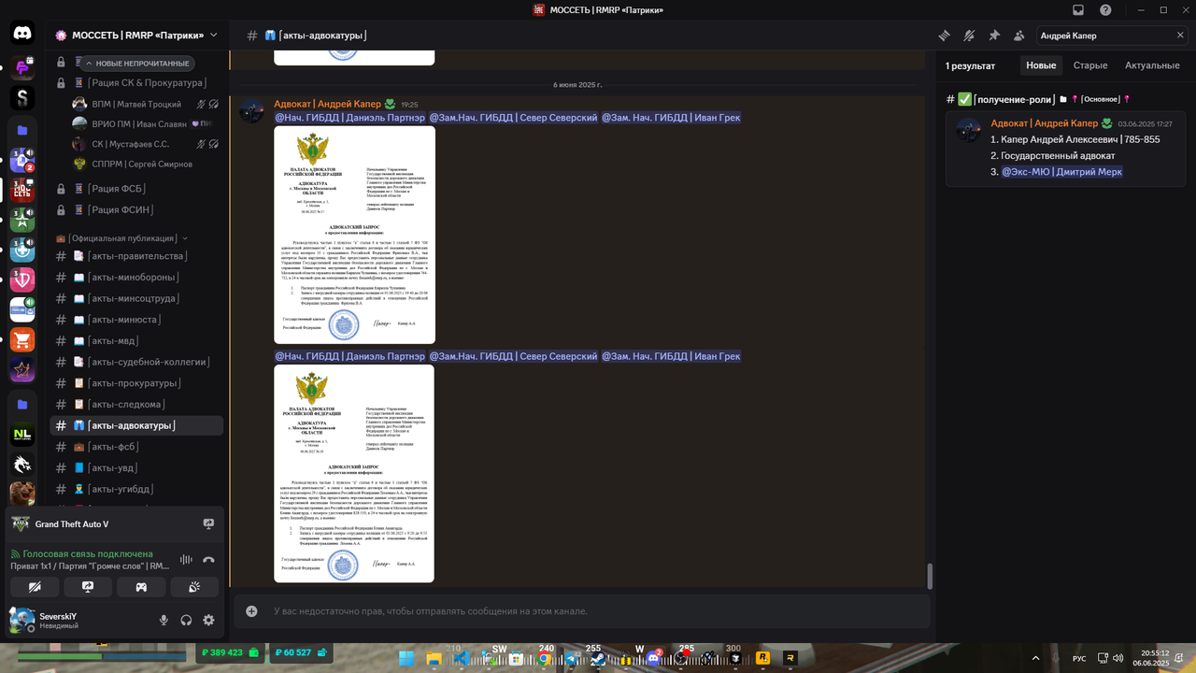This screenshot has height=673, width=1196.
Task: Clear the search field 'Андрей Капер'
Action: [1180, 36]
